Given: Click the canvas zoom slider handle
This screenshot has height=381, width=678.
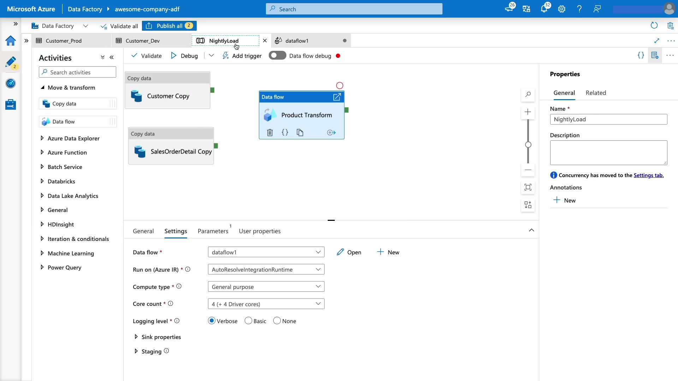Looking at the screenshot, I should (x=528, y=145).
